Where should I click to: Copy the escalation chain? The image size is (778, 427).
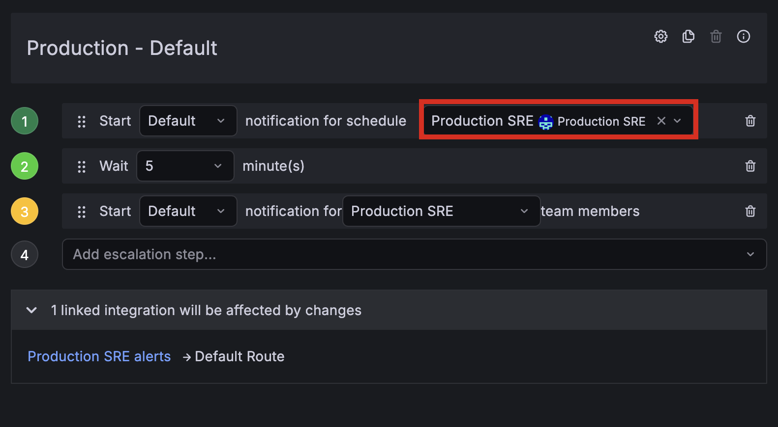[688, 36]
